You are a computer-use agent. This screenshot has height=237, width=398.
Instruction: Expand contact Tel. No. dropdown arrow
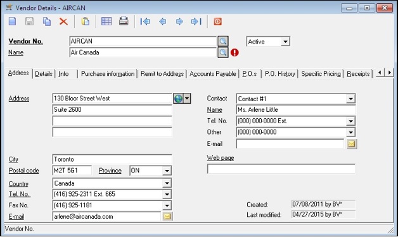point(350,121)
